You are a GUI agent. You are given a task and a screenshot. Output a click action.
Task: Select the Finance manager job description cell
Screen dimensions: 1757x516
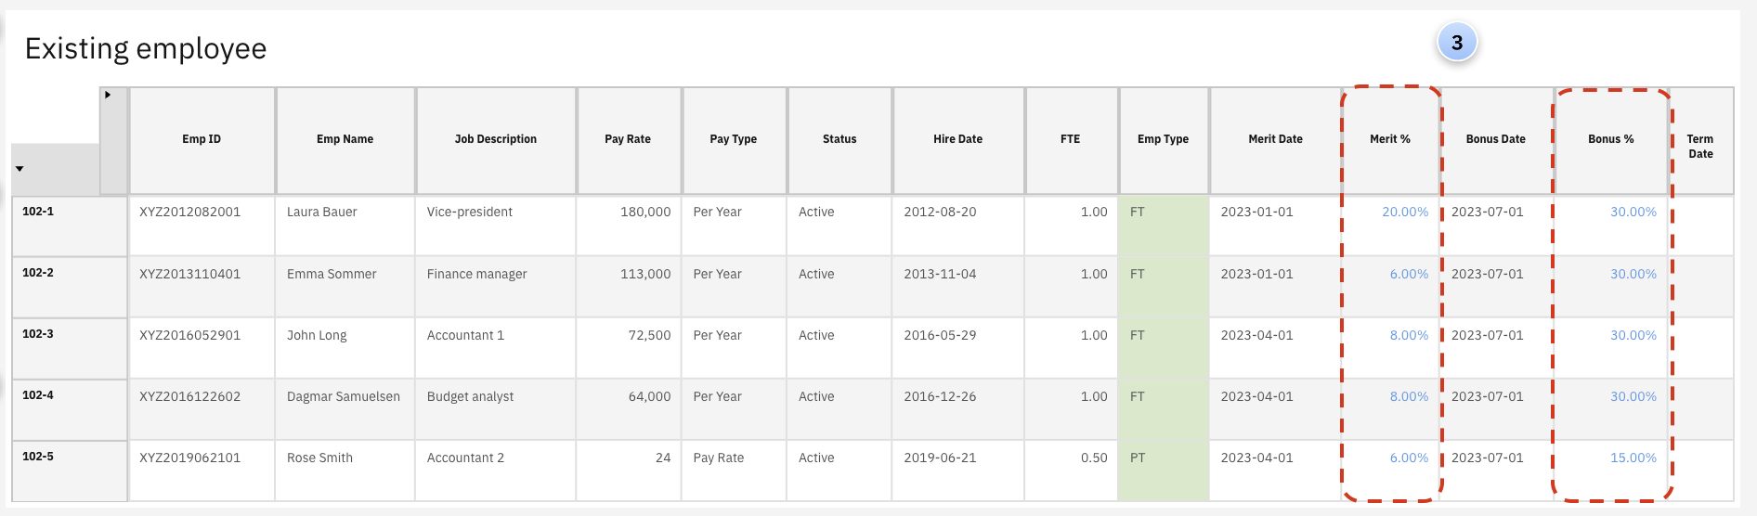[x=476, y=275]
